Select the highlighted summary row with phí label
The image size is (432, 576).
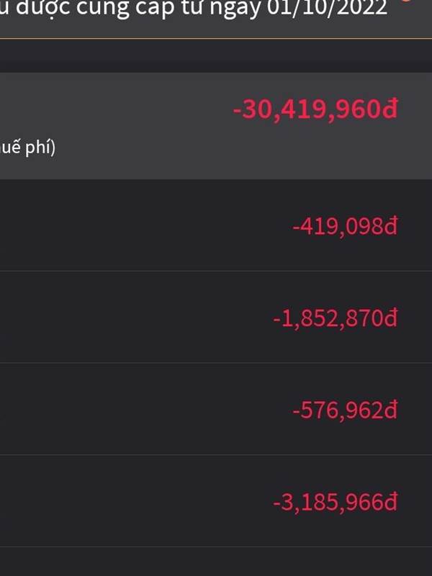tap(216, 125)
